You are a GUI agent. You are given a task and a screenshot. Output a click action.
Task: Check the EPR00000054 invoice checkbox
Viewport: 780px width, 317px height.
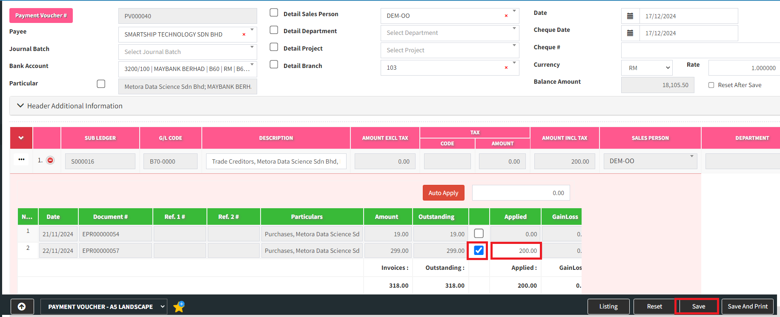coord(479,233)
